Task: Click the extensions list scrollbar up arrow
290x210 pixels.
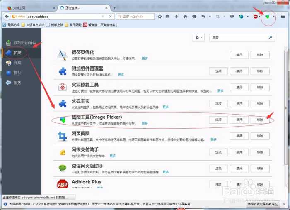Action: click(x=286, y=49)
